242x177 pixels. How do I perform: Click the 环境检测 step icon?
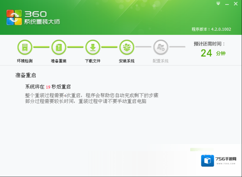coord(25,47)
